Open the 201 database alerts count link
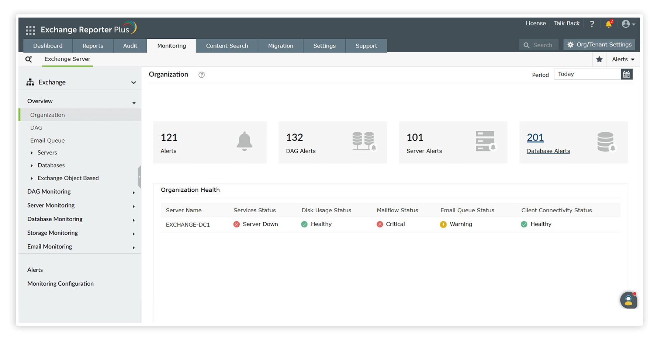Image resolution: width=661 pixels, height=345 pixels. (x=535, y=137)
